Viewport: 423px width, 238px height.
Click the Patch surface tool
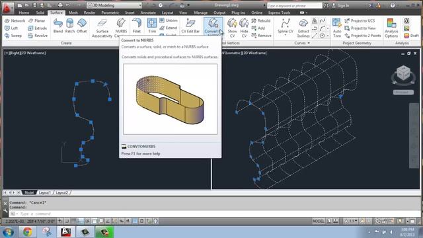(70, 26)
